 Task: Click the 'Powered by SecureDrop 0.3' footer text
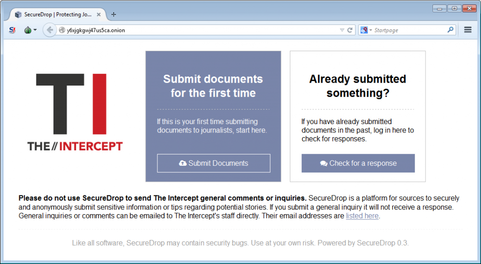click(363, 243)
